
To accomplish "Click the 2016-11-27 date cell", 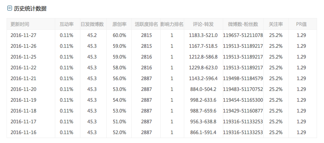I will tap(23, 35).
